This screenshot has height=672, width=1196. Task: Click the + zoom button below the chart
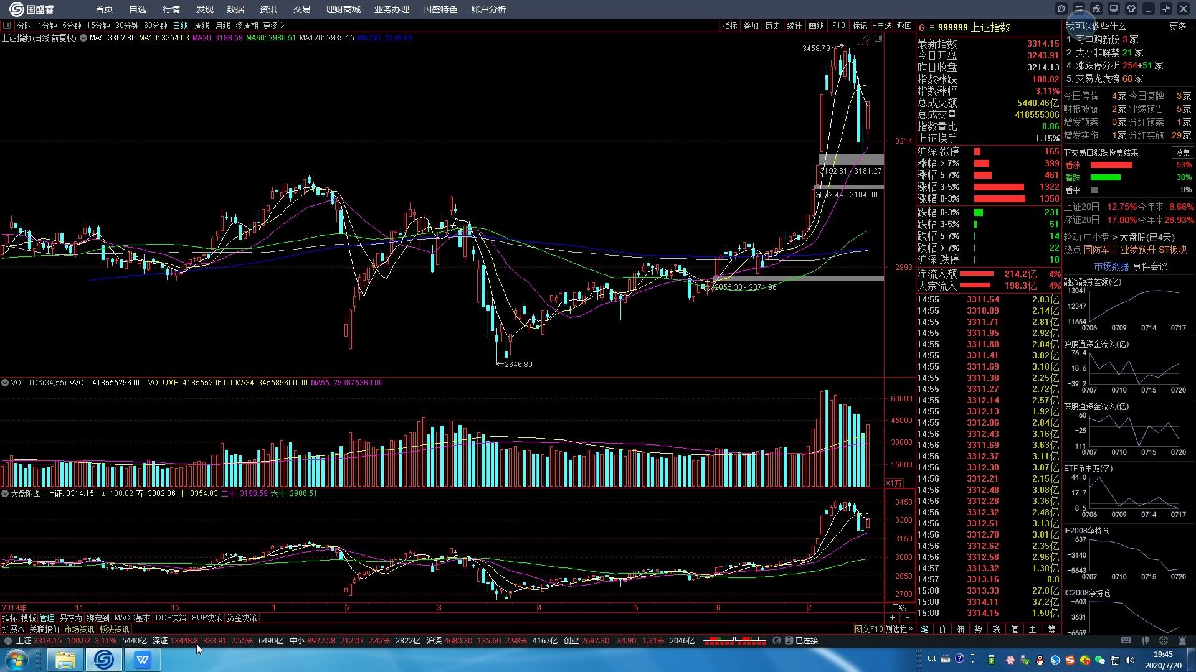[x=893, y=618]
